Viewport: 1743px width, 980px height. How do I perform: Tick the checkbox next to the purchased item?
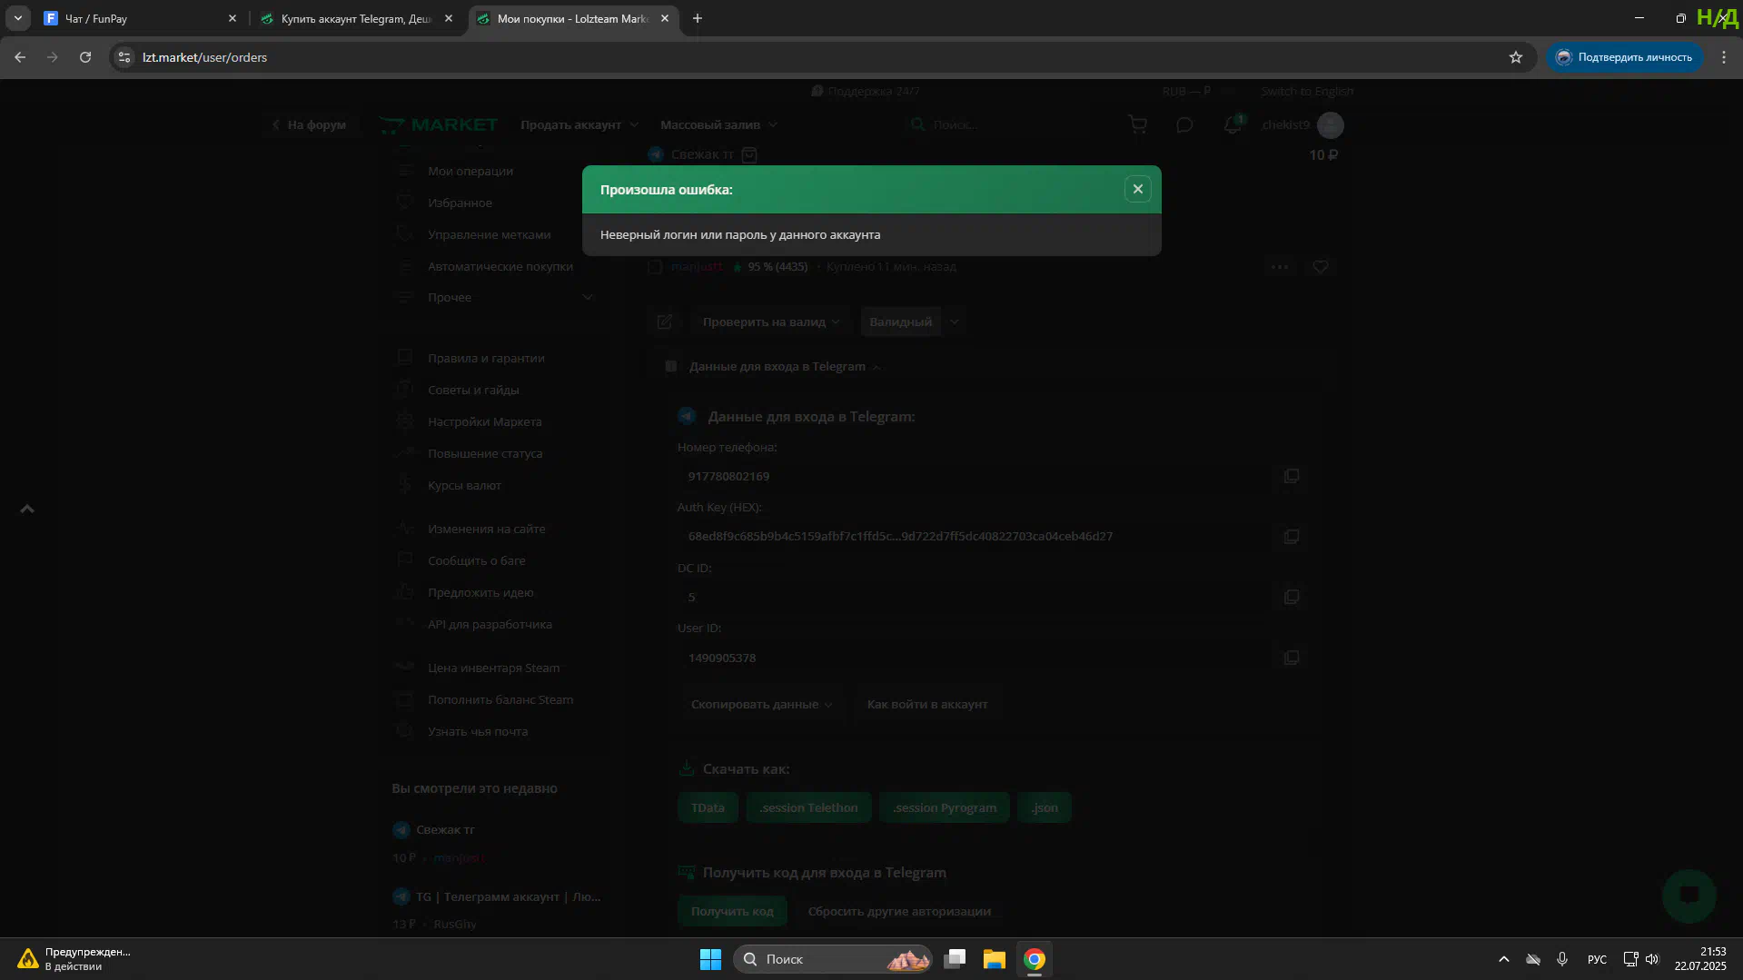[x=654, y=267]
